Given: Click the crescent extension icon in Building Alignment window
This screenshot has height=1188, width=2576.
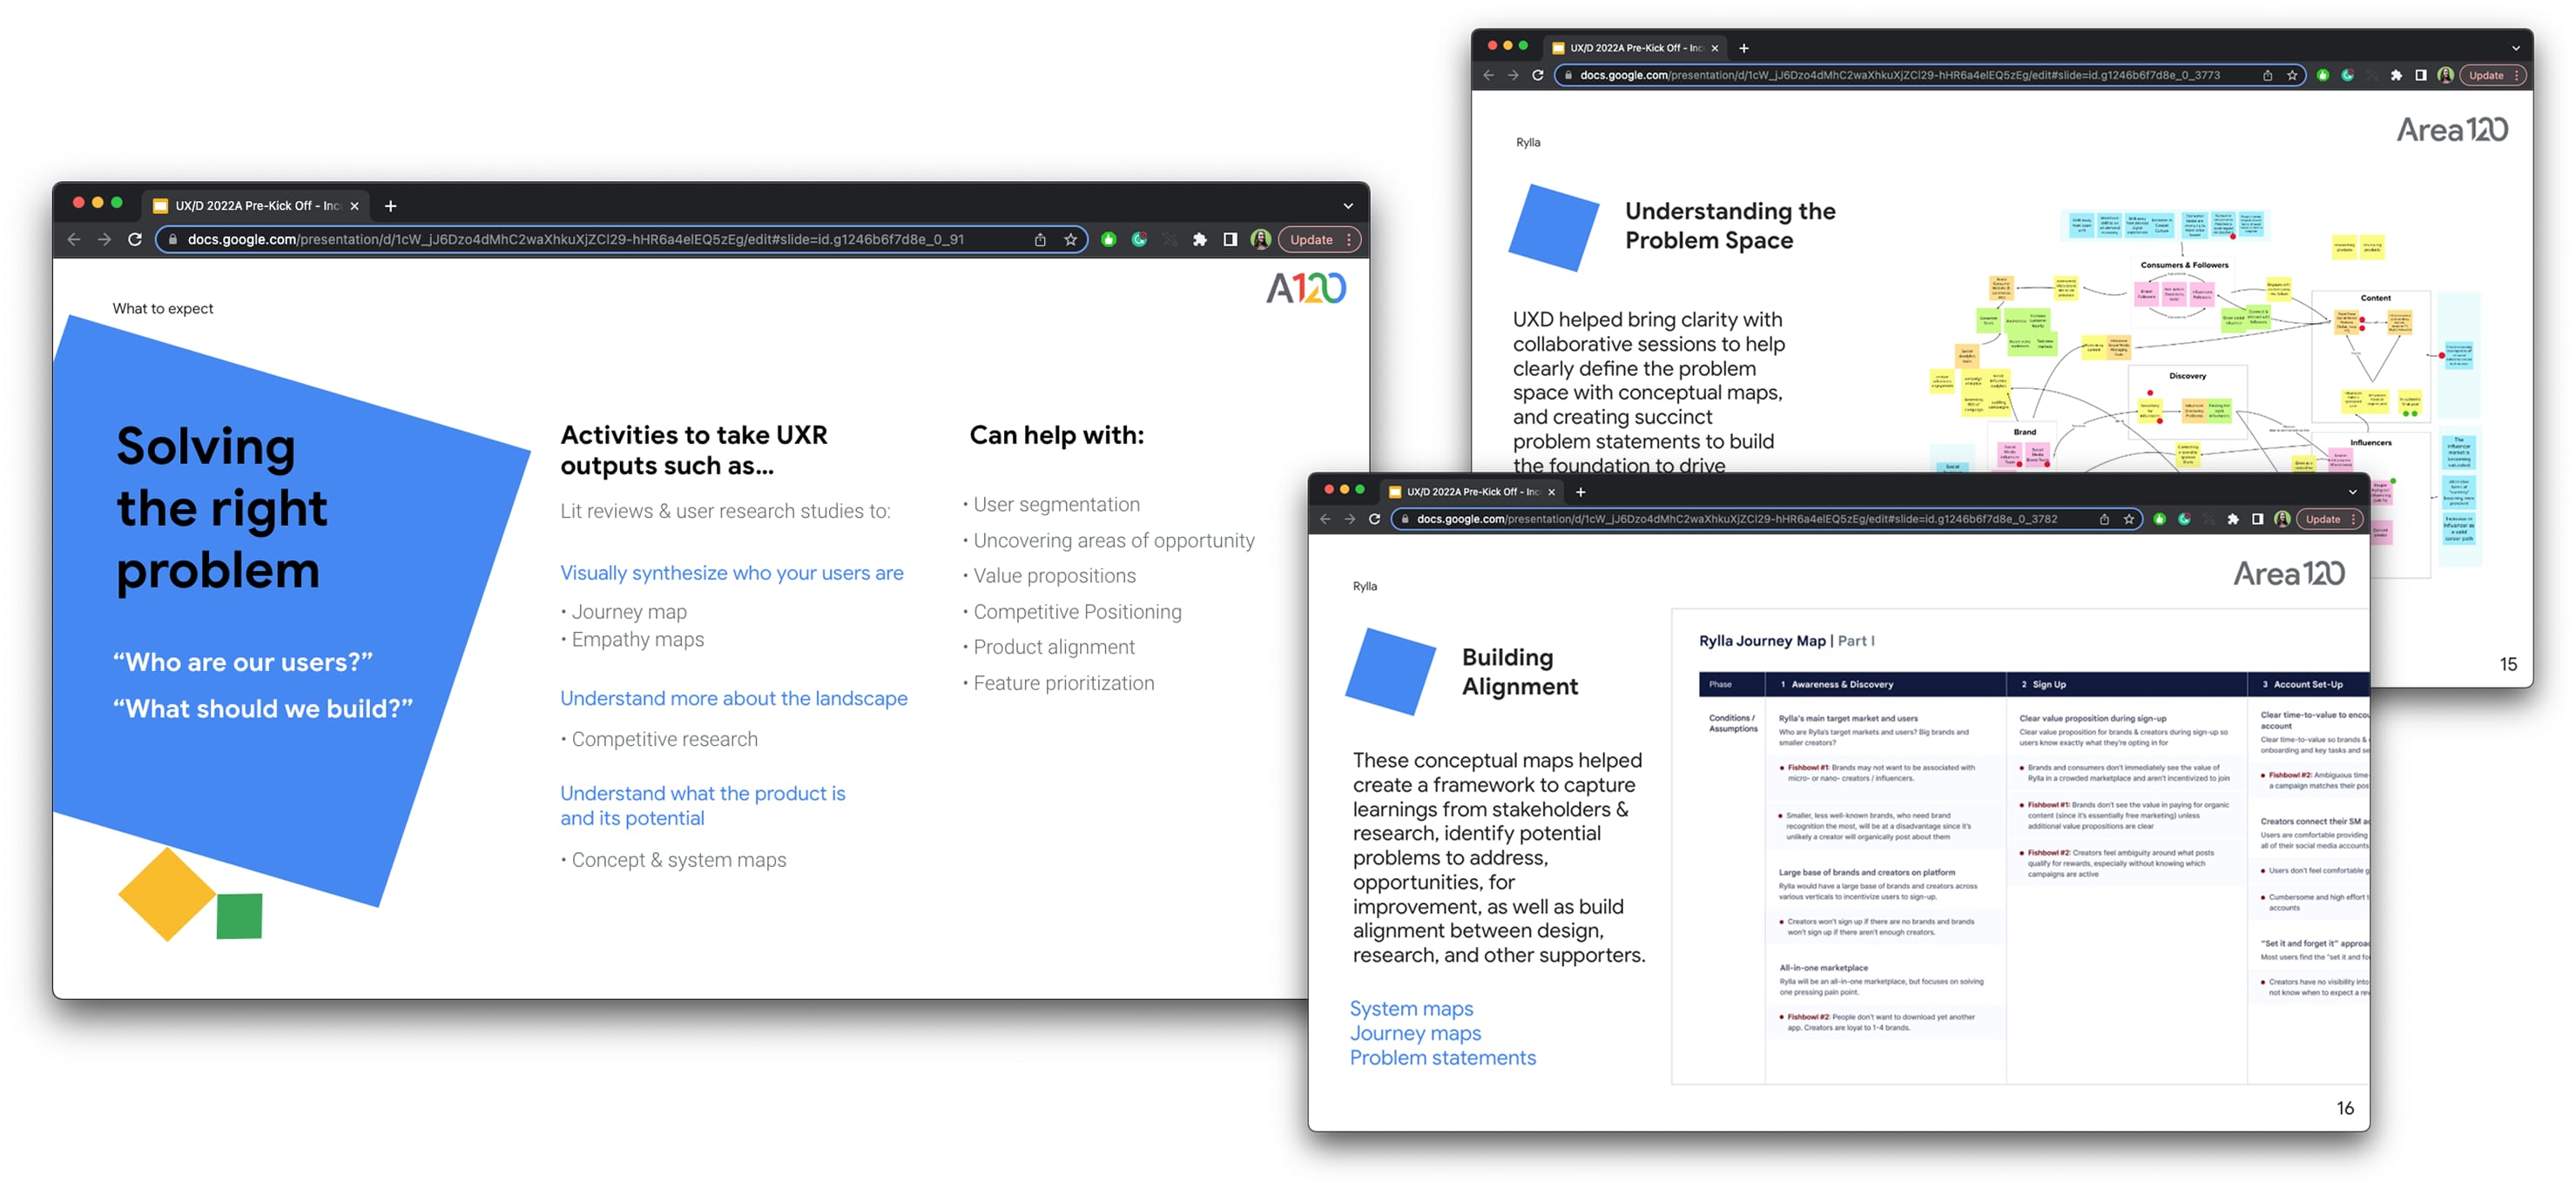Looking at the screenshot, I should [x=2184, y=519].
